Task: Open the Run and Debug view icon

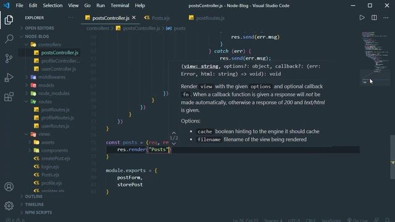Action: pyautogui.click(x=9, y=78)
